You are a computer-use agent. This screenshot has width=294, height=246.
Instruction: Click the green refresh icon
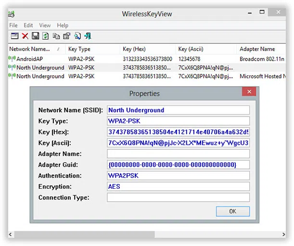point(46,36)
